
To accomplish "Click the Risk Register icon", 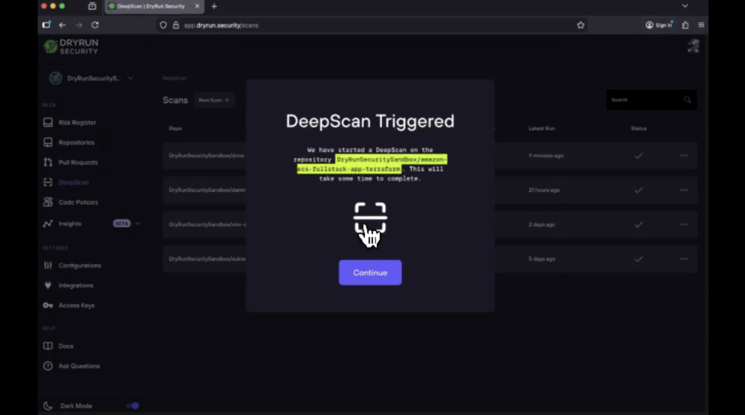I will point(48,122).
